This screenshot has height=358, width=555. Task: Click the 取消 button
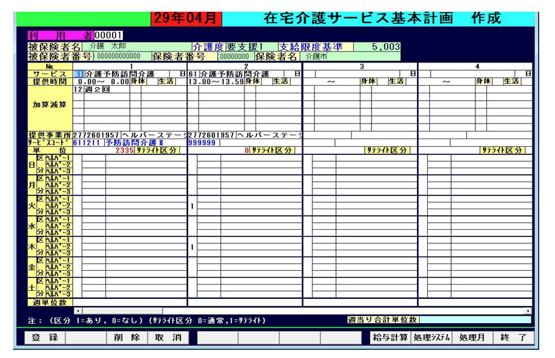coord(168,337)
